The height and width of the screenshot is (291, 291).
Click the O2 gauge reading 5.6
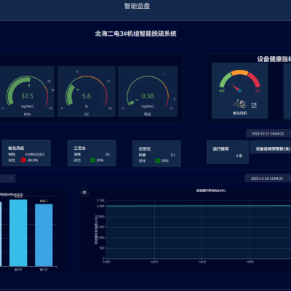pyautogui.click(x=87, y=96)
